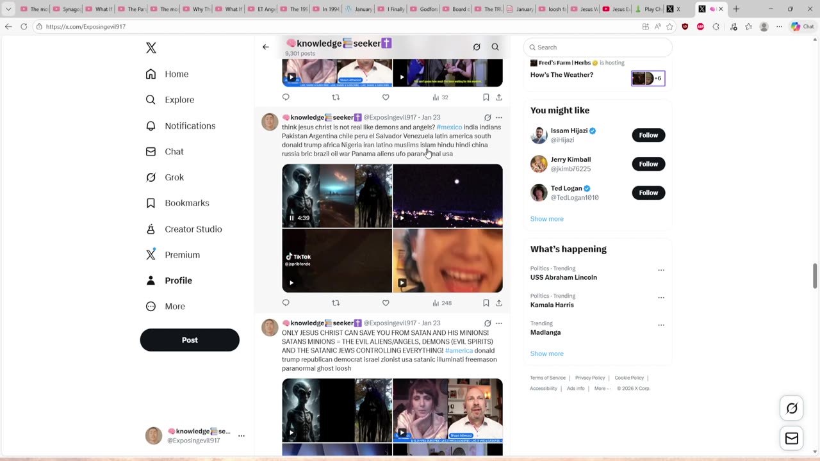Go to Explore
820x461 pixels.
click(x=169, y=100)
